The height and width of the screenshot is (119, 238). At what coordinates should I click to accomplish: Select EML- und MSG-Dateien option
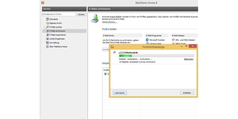point(185,40)
